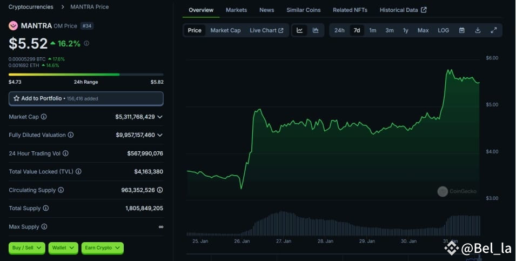Click the $567,990,076 trading volume value
This screenshot has width=516, height=261.
point(145,153)
